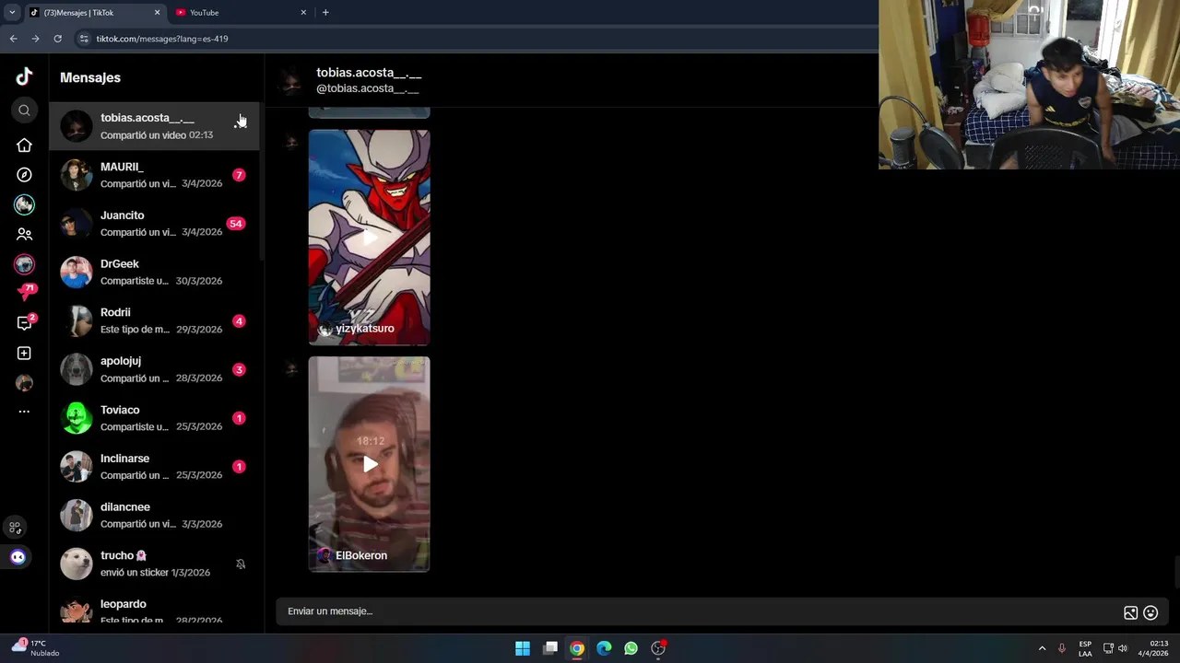Open the volume tray icon

click(1123, 648)
